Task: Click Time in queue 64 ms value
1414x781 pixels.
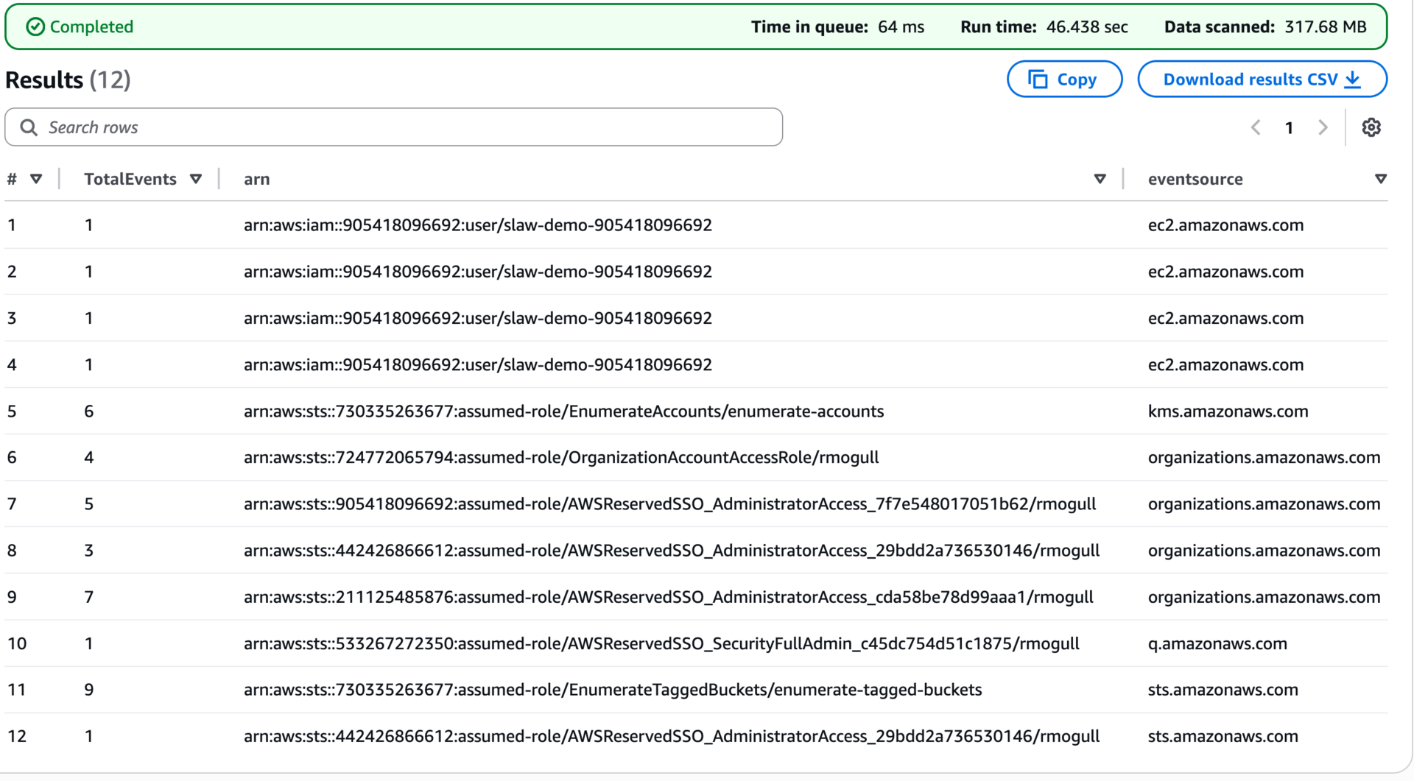Action: coord(901,27)
